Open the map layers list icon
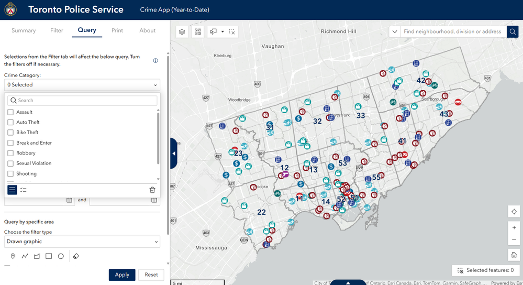This screenshot has height=285, width=523. click(182, 32)
